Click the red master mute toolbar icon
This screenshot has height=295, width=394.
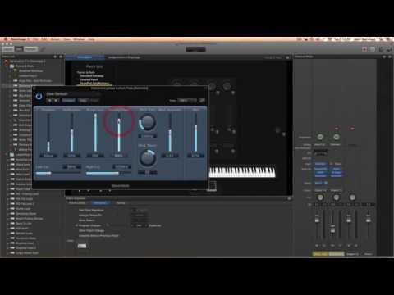364,49
